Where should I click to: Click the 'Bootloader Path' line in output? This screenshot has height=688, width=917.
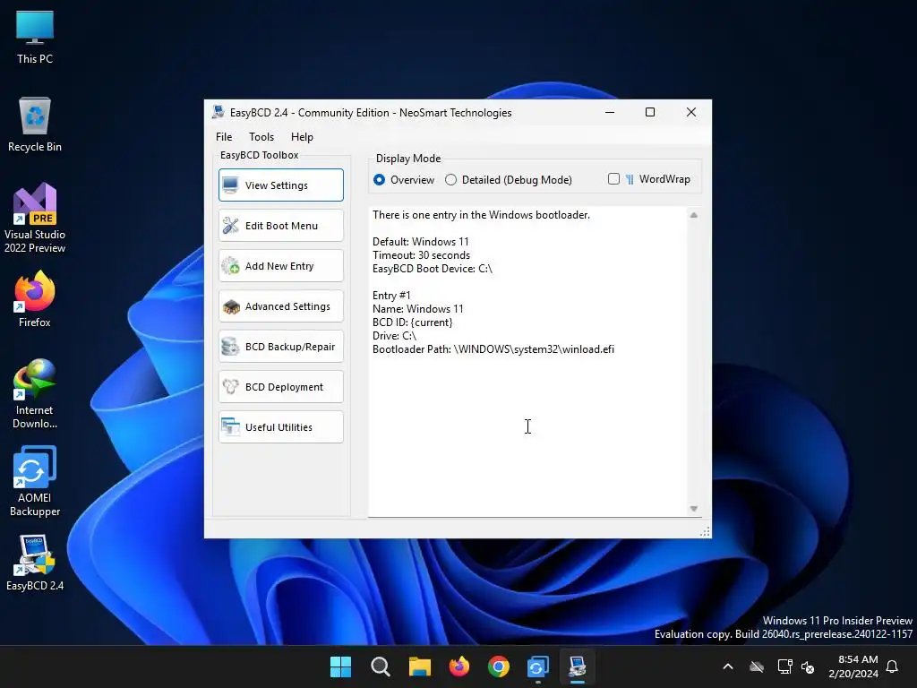click(493, 349)
